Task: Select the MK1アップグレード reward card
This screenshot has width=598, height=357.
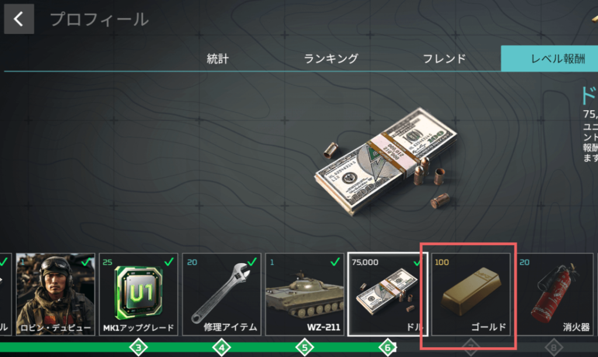Action: [138, 294]
